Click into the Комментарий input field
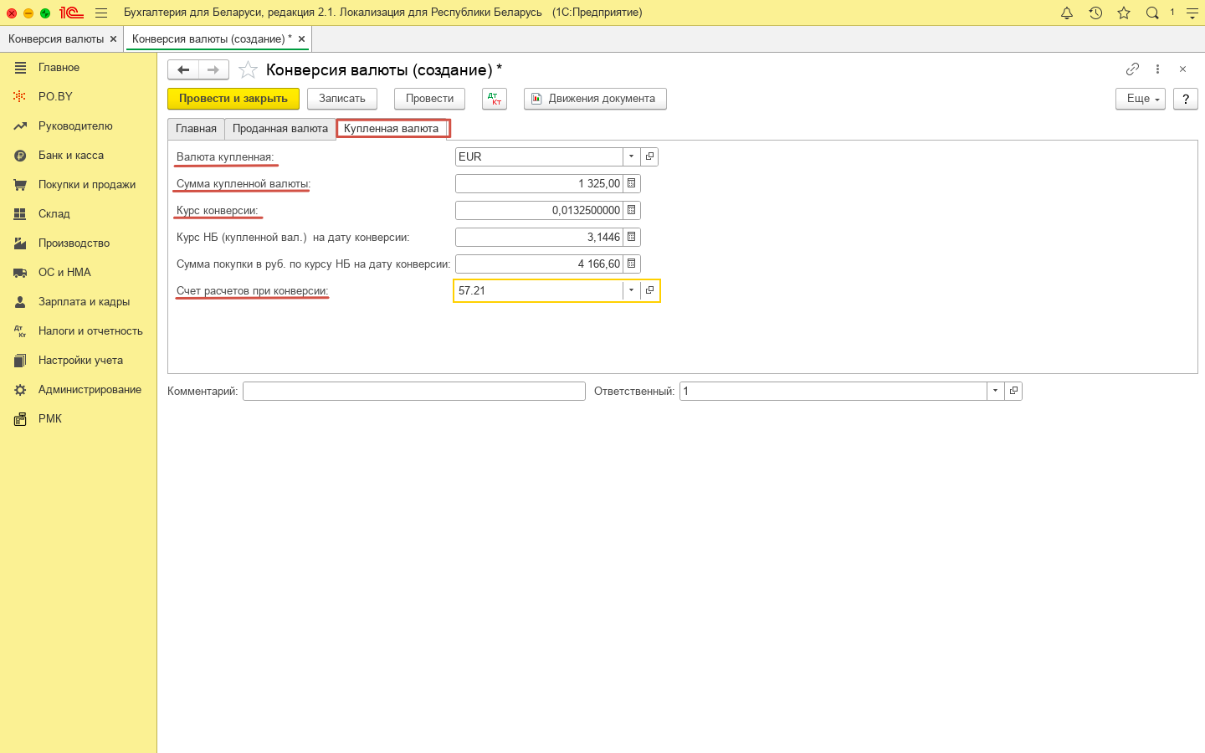This screenshot has width=1205, height=753. tap(413, 391)
